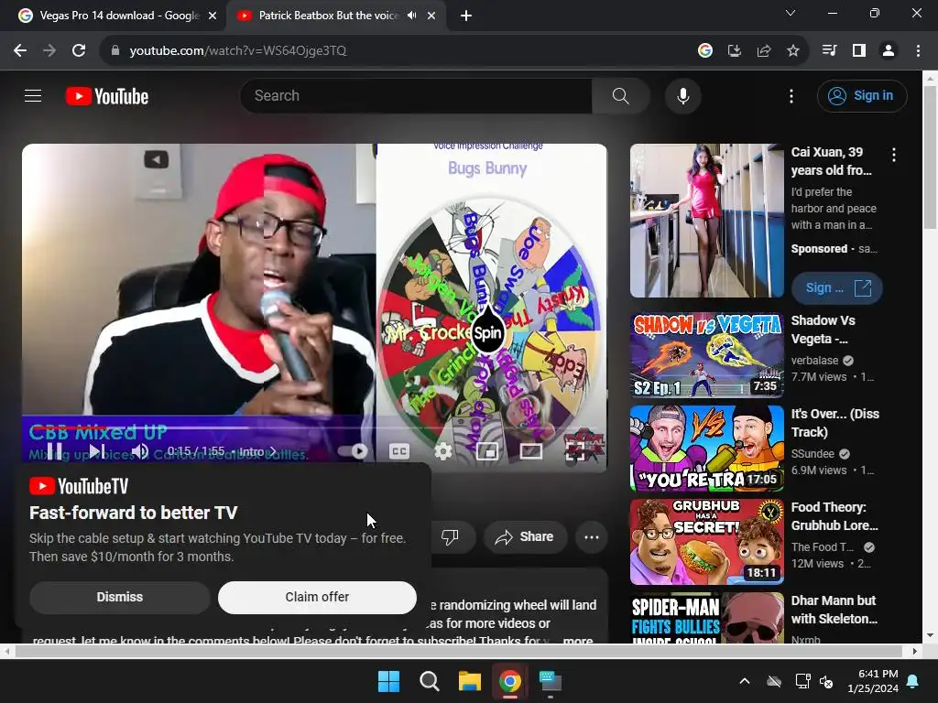The width and height of the screenshot is (938, 703).
Task: Open File Explorer from taskbar
Action: [470, 681]
